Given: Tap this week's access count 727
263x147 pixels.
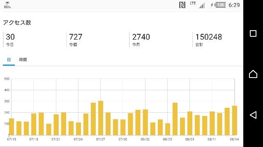Looking at the screenshot, I should pos(76,37).
